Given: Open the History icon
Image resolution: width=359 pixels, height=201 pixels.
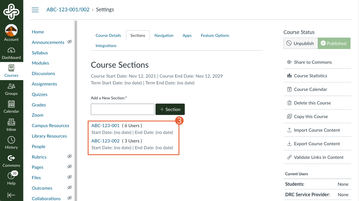Looking at the screenshot, I should tap(11, 142).
